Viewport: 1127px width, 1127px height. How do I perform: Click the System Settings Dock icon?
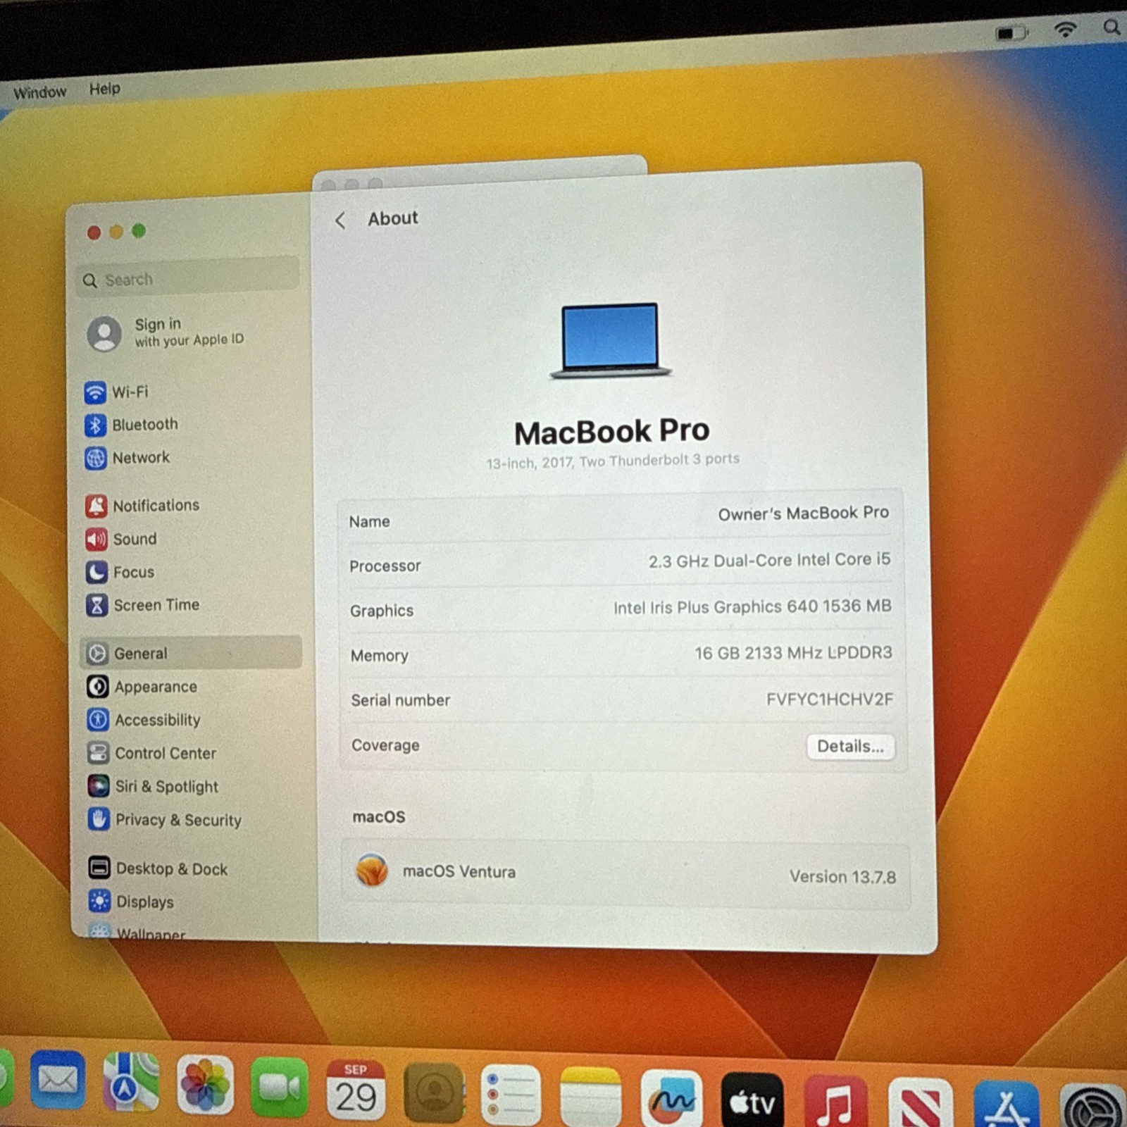click(1093, 1107)
